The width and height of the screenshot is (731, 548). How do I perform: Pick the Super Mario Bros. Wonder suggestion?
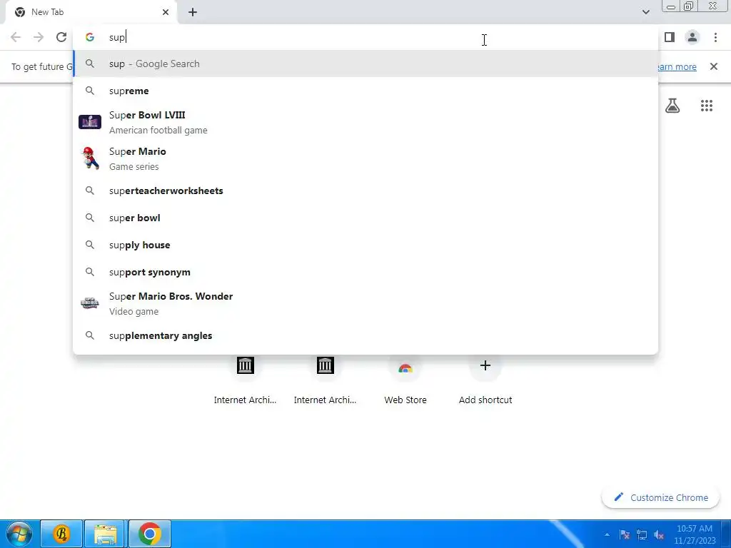pos(365,303)
